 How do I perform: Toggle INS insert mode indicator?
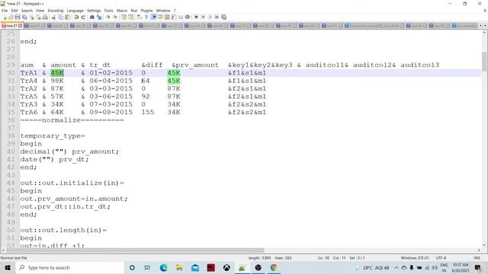coord(477,258)
